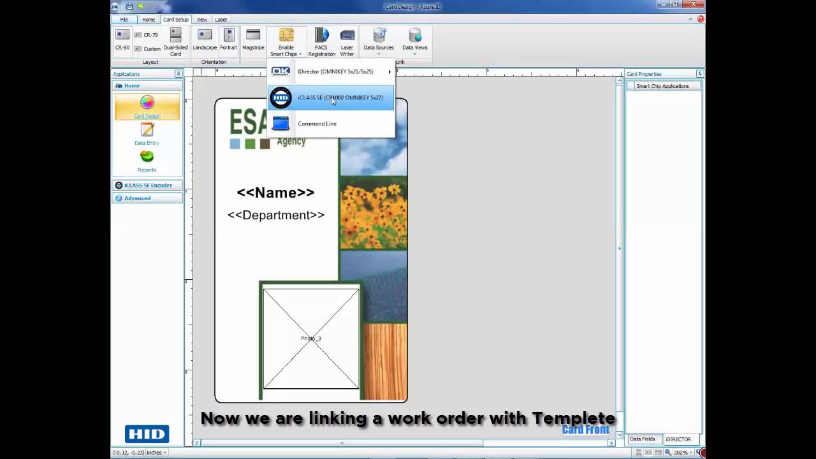
Task: Click the first layout view status icon
Action: (638, 453)
